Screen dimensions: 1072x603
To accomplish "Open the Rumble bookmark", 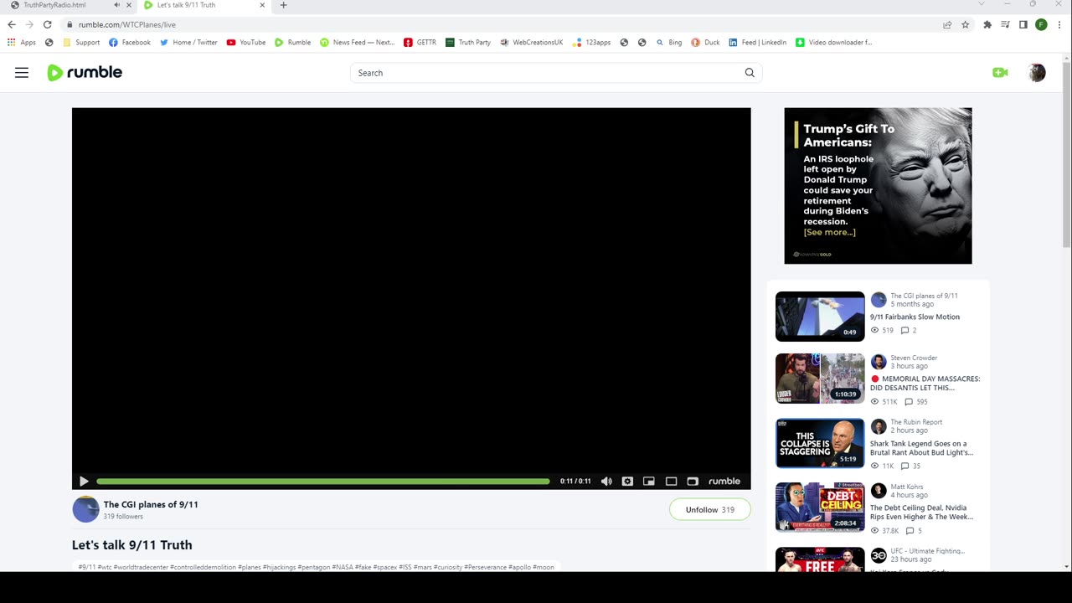I will [292, 43].
